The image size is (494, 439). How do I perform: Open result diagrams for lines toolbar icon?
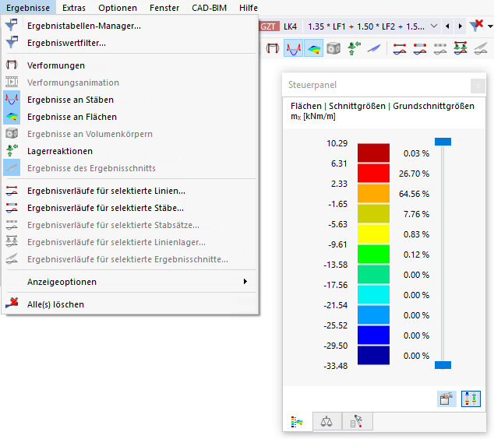point(400,48)
